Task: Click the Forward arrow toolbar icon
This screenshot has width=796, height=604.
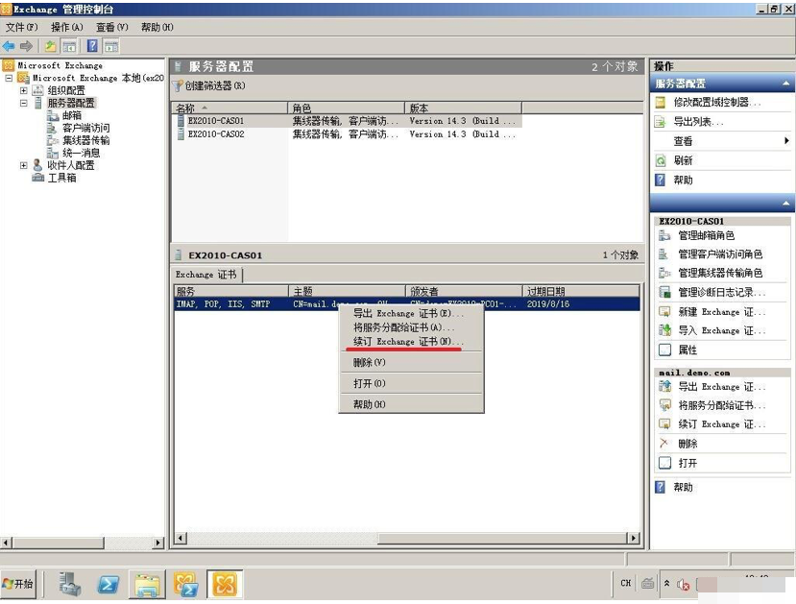Action: 26,46
